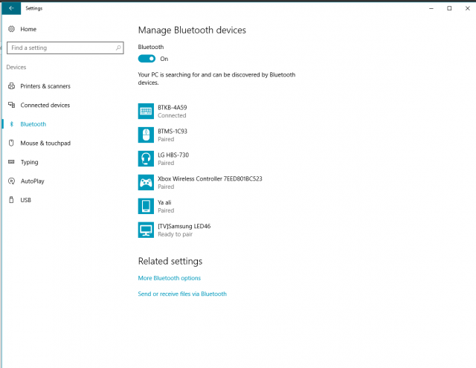476x368 pixels.
Task: Click Paired status under BTMS-1C93
Action: pos(166,139)
